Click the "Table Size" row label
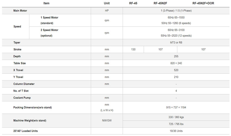231x136 pixels. coord(20,63)
